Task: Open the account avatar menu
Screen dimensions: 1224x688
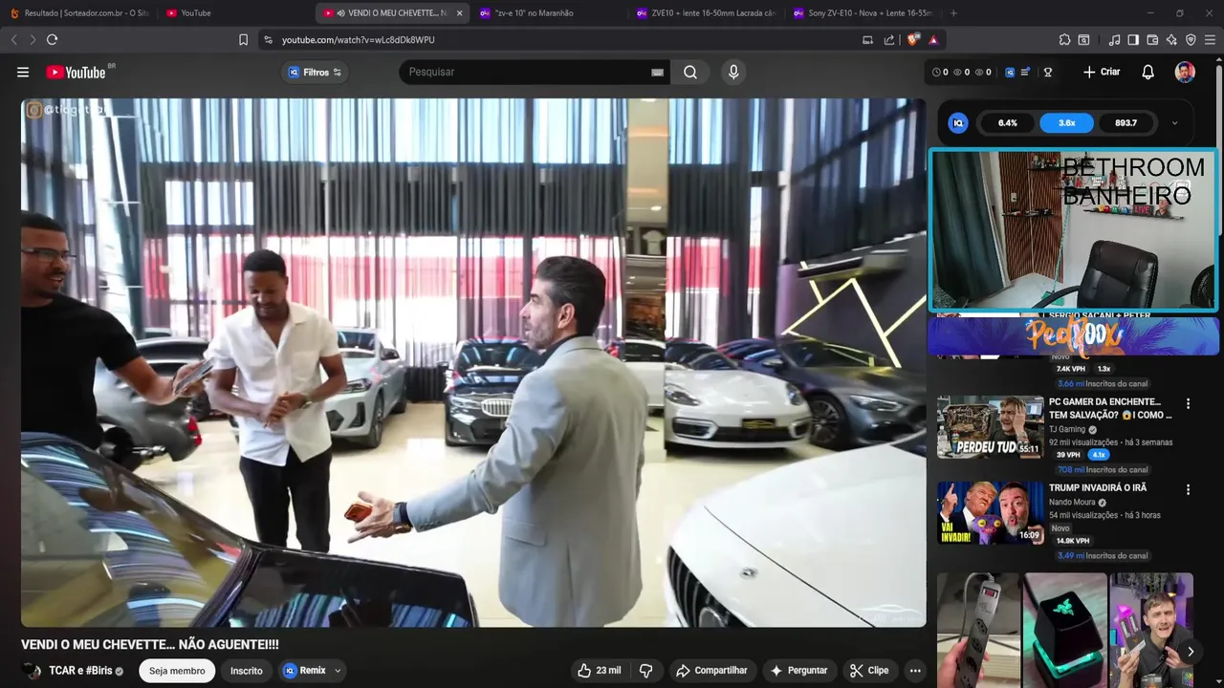Action: click(1185, 72)
